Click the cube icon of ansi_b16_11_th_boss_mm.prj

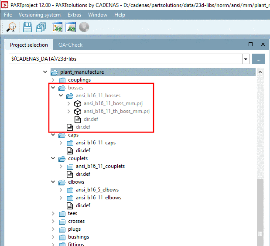click(x=78, y=112)
